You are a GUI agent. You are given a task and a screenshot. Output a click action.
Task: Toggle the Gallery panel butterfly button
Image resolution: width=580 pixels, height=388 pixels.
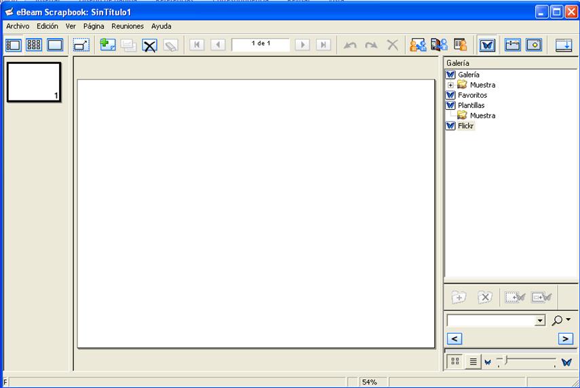coord(487,45)
